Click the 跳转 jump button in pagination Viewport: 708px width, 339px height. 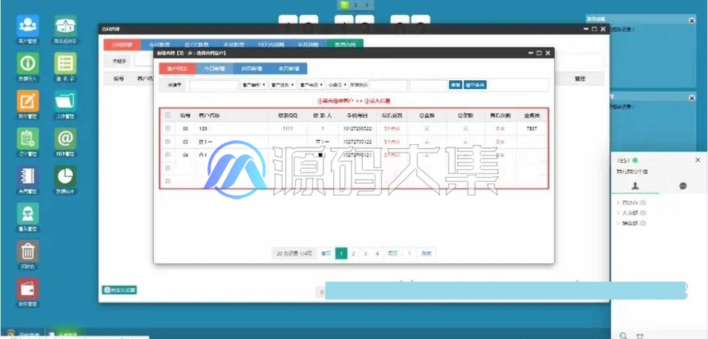pos(426,253)
